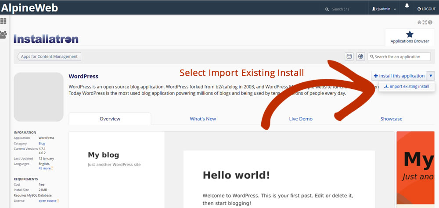
Task: Click the Applications Browser star icon
Action: pyautogui.click(x=410, y=34)
